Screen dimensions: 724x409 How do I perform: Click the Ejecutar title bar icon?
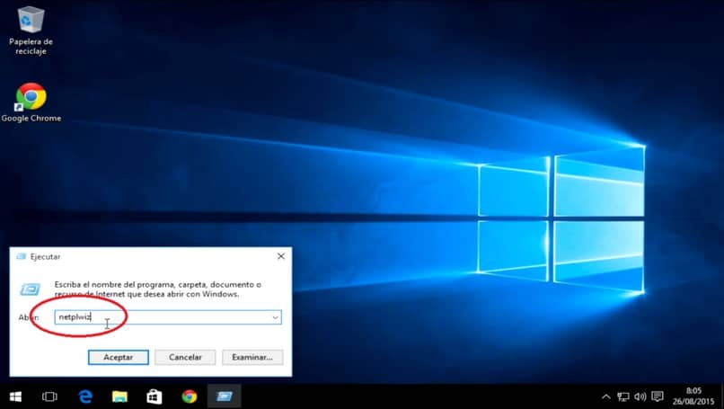[x=22, y=256]
